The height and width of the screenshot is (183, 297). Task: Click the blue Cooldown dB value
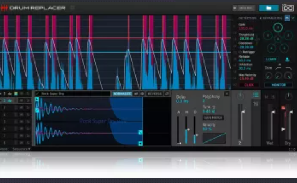click(246, 47)
